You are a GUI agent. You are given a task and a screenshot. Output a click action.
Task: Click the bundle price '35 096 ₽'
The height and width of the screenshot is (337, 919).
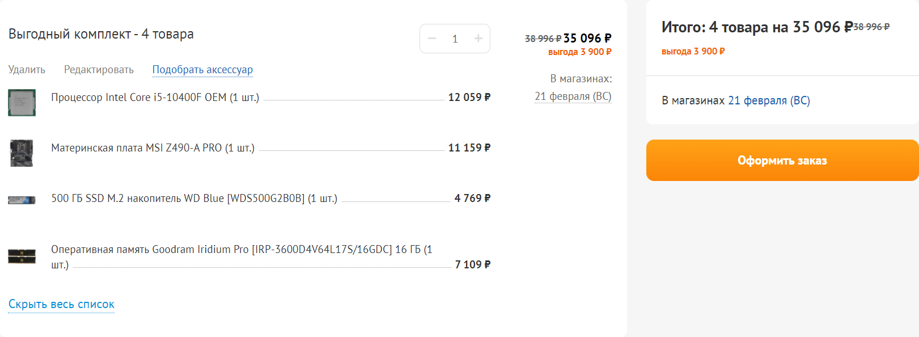pyautogui.click(x=587, y=39)
